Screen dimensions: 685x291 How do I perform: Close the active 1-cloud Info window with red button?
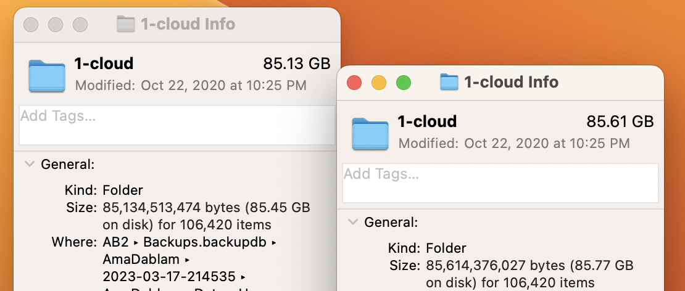(x=354, y=83)
